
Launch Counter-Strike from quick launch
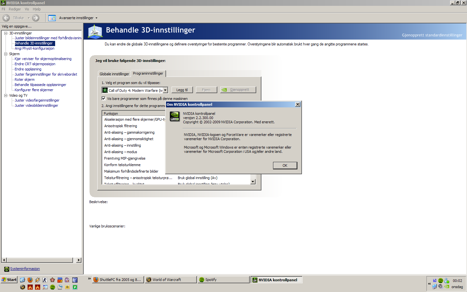click(45, 280)
